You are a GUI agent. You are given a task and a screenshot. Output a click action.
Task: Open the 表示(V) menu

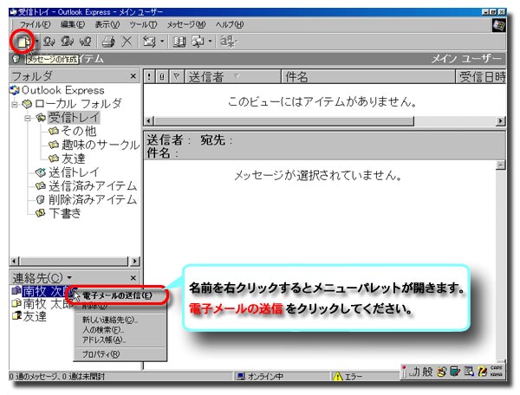pyautogui.click(x=107, y=24)
